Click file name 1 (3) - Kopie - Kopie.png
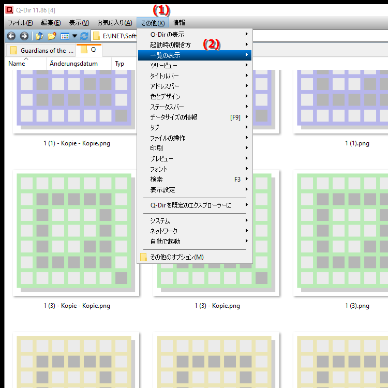The image size is (388, 388). point(77,306)
